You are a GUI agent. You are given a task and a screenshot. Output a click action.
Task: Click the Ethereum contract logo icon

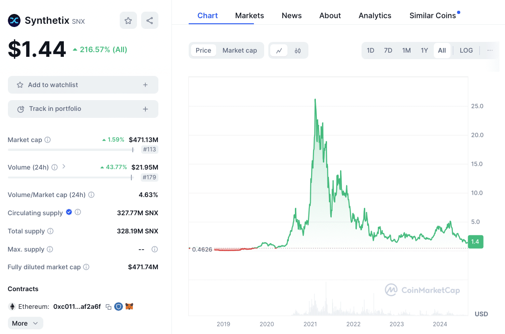point(12,307)
